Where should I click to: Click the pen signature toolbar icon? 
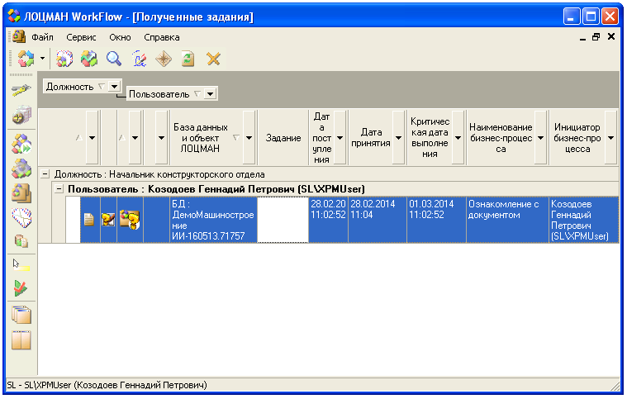click(x=139, y=59)
